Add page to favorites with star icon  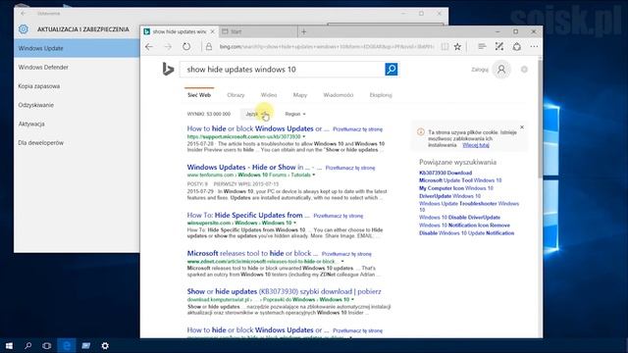click(457, 47)
